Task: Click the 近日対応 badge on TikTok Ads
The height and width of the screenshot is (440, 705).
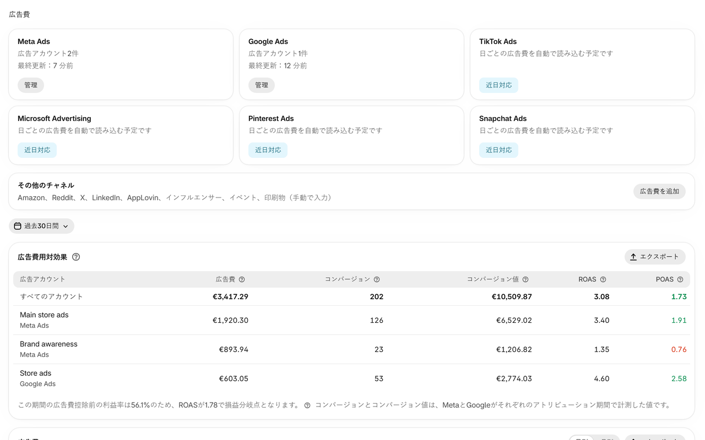Action: click(x=498, y=85)
